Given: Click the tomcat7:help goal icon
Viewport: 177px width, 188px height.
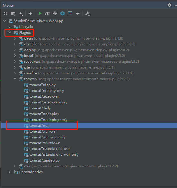Looking at the screenshot, I should point(26,108).
